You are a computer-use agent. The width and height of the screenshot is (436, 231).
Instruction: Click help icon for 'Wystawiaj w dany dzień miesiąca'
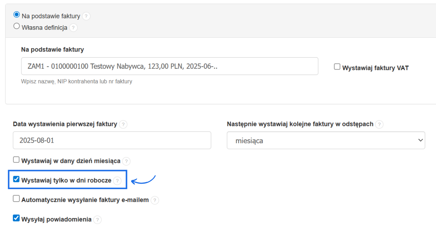click(x=126, y=161)
